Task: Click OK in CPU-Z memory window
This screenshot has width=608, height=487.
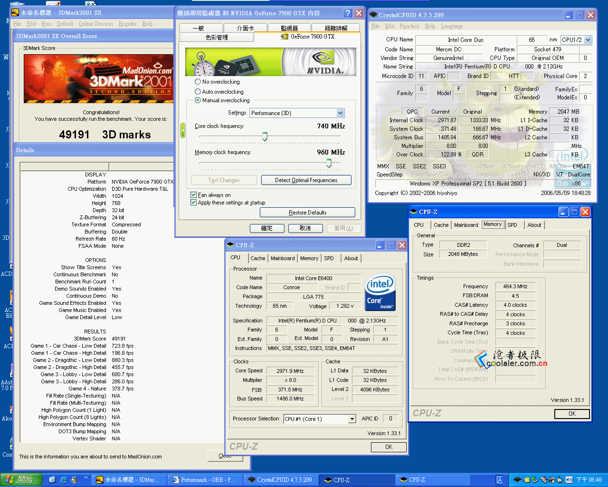Action: (572, 414)
